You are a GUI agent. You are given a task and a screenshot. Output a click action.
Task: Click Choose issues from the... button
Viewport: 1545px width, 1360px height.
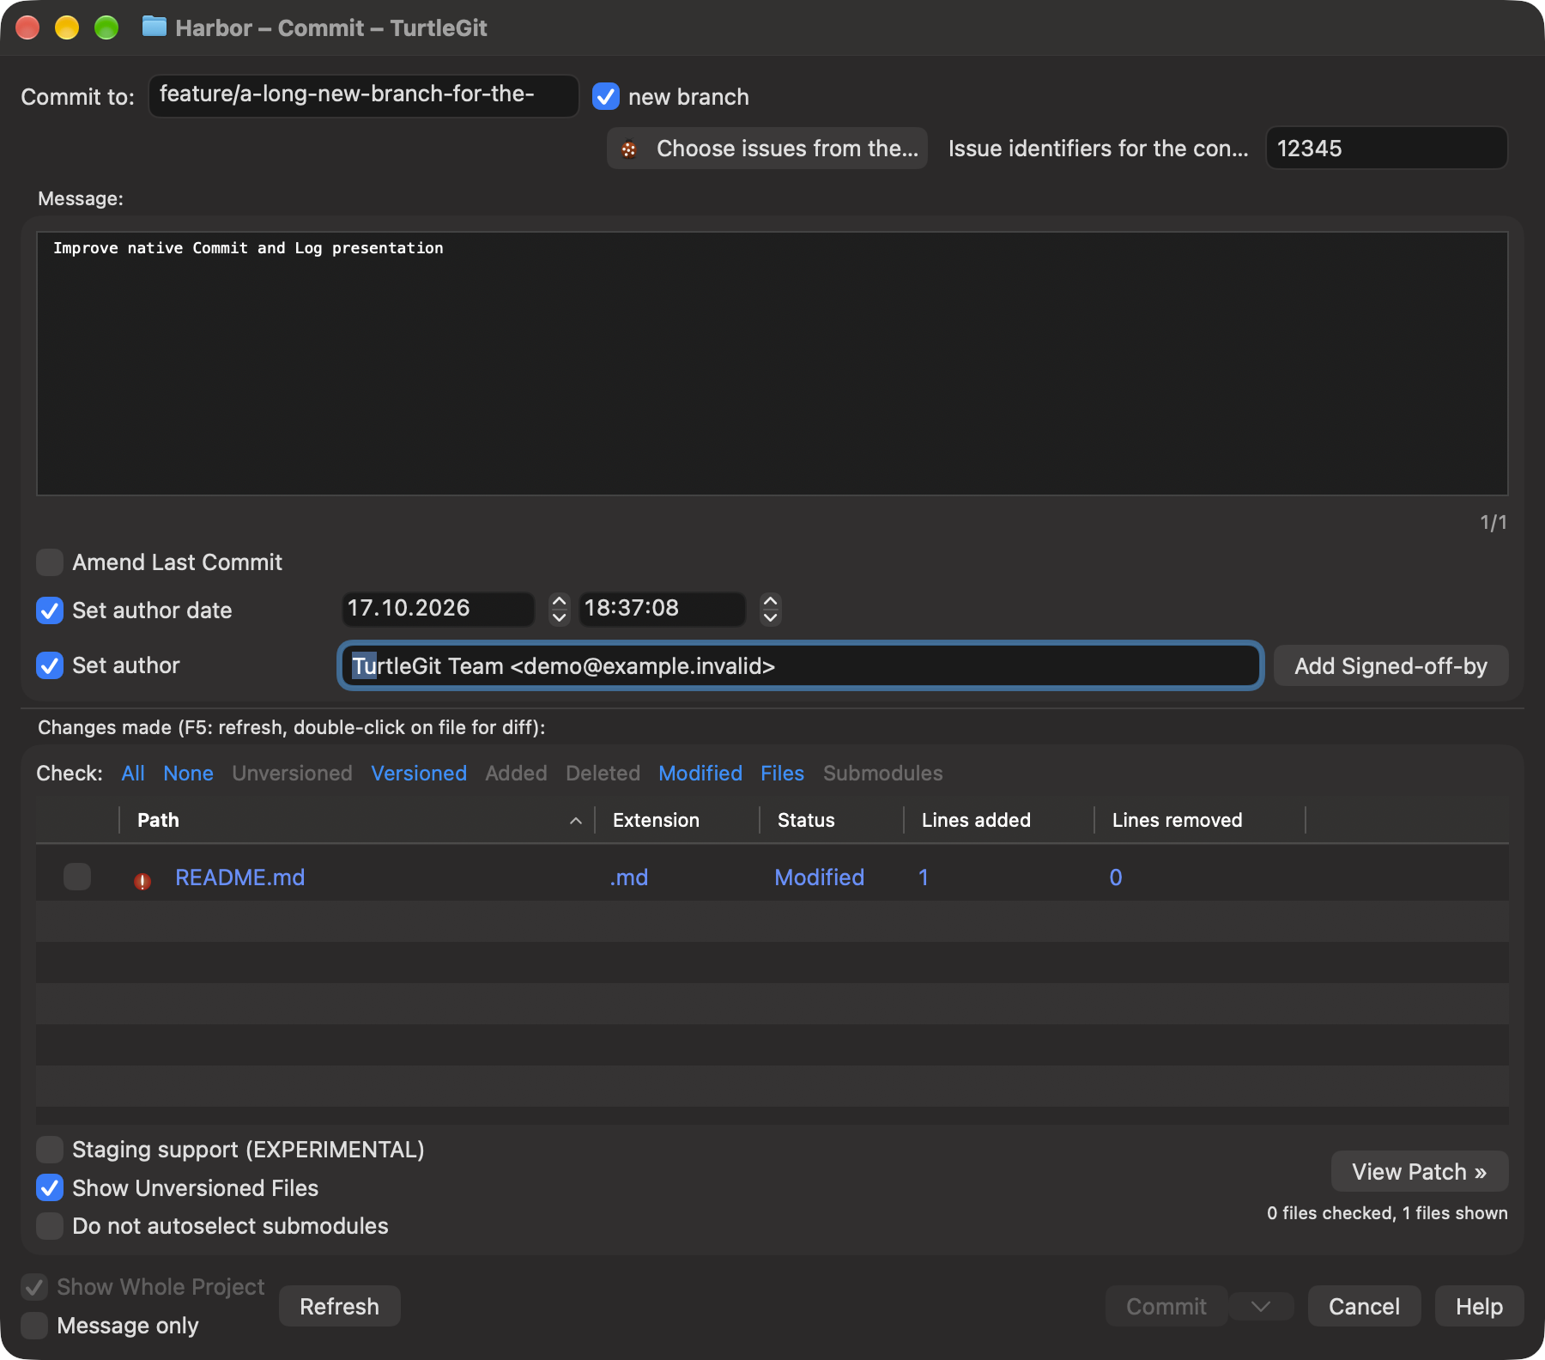pyautogui.click(x=767, y=149)
